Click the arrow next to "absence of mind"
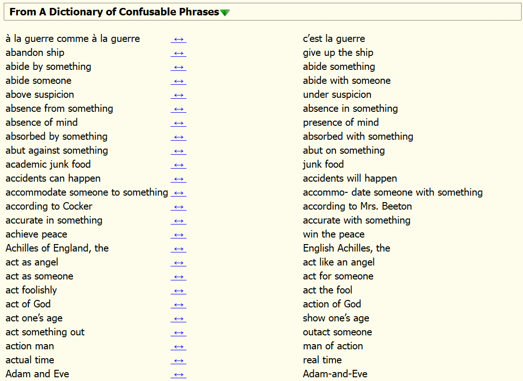Viewport: 523px width, 381px height. click(179, 123)
